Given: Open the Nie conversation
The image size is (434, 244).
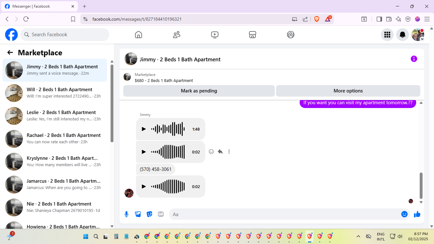Looking at the screenshot, I should [55, 207].
